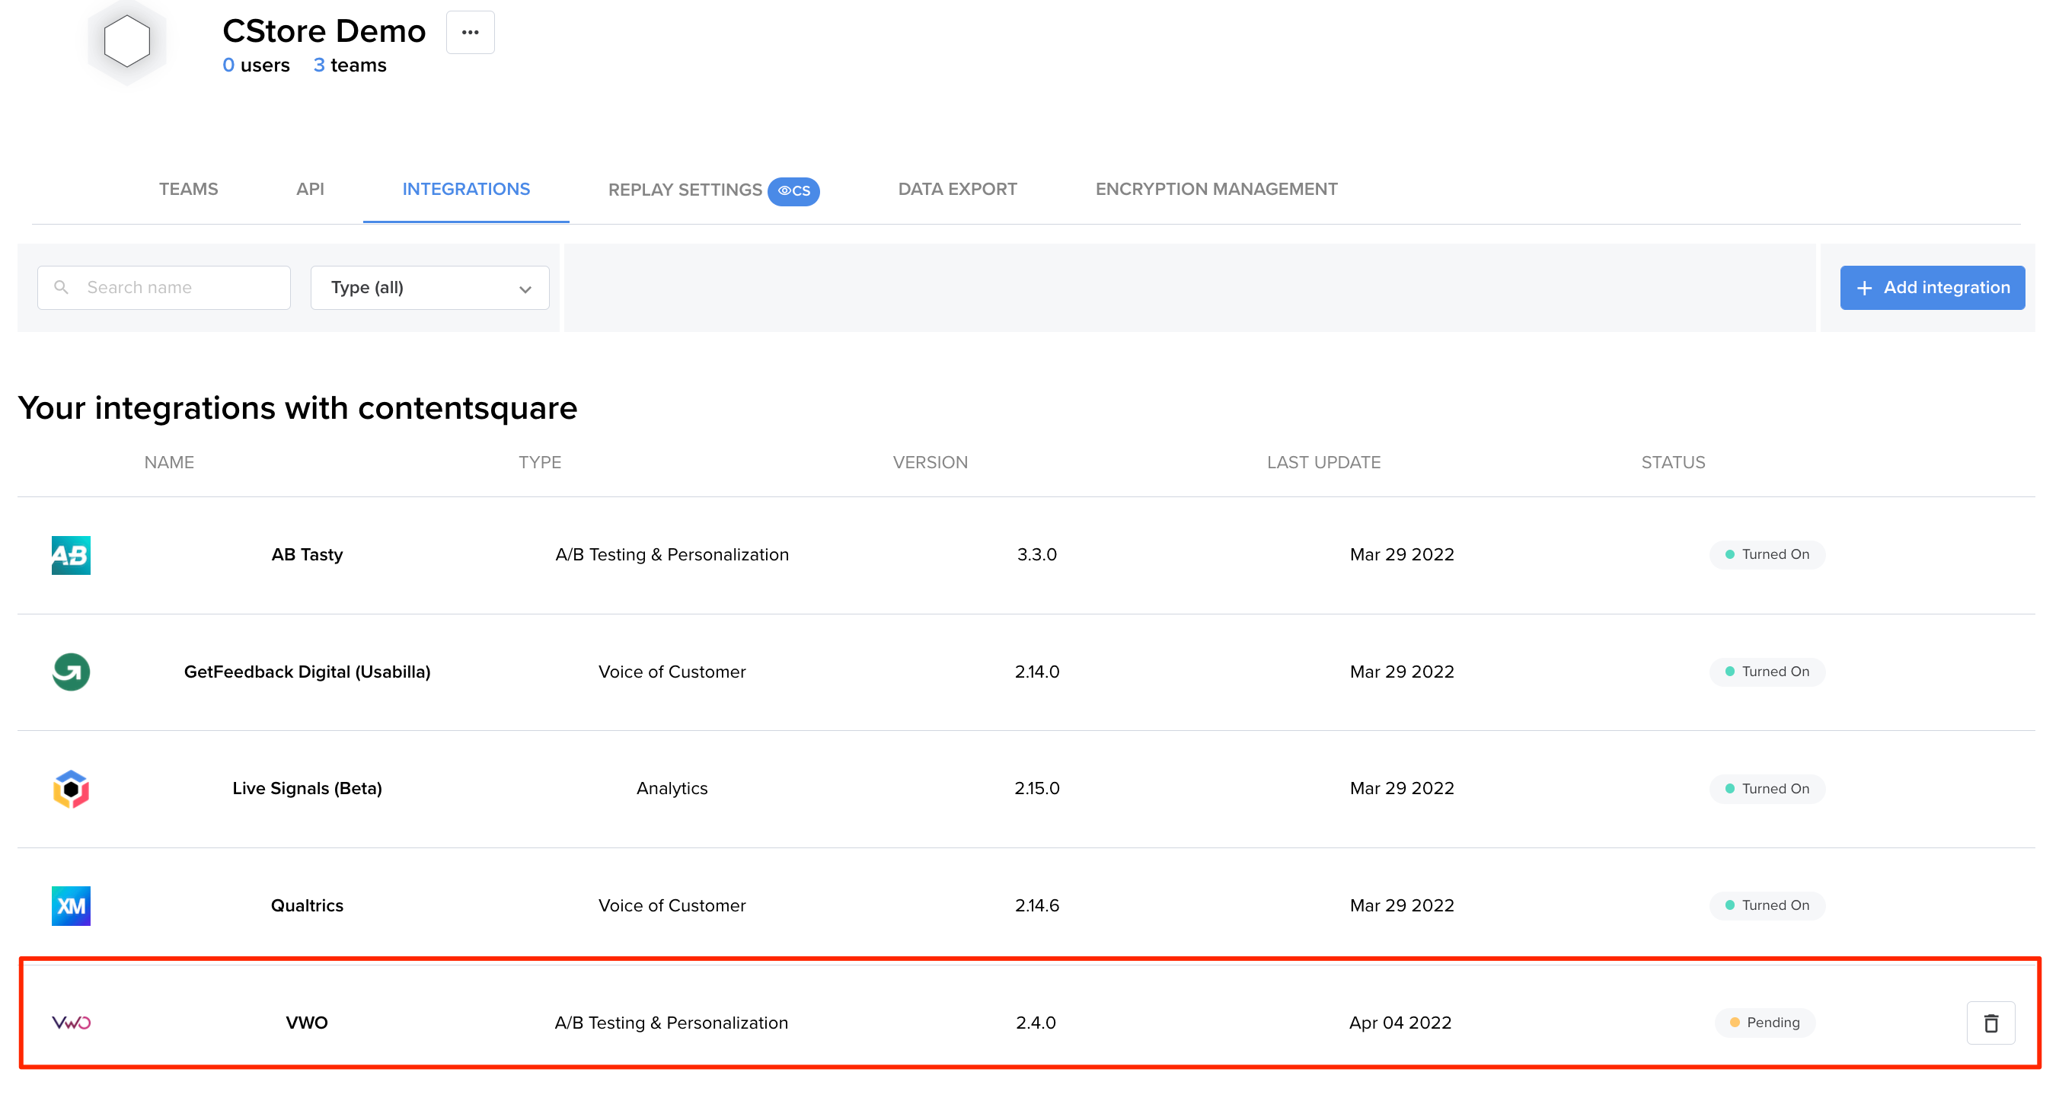Click version 2.14.0 in GetFeedback row
Viewport: 2059px width, 1101px height.
pos(1036,671)
